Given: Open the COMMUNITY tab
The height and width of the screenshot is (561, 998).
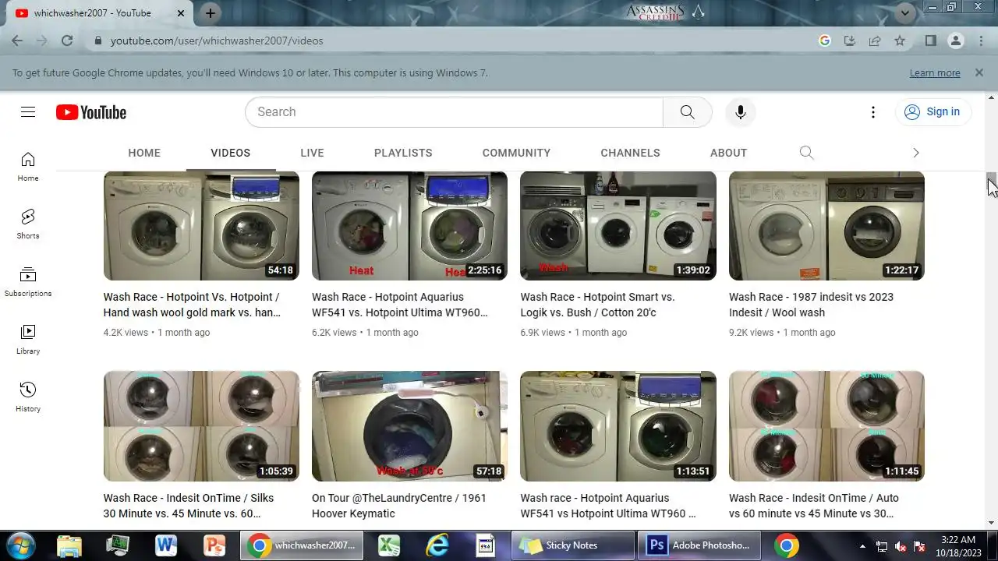Looking at the screenshot, I should pyautogui.click(x=516, y=153).
